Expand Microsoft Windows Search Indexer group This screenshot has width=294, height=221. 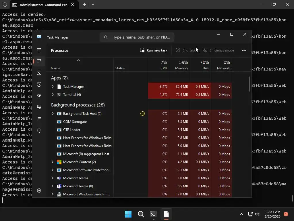[x=53, y=194]
